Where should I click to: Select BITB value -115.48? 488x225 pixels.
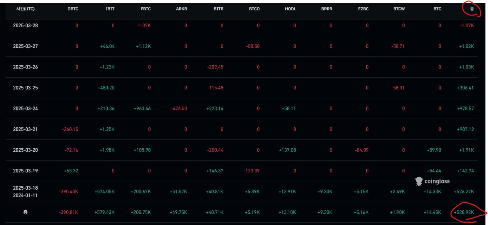(x=215, y=88)
